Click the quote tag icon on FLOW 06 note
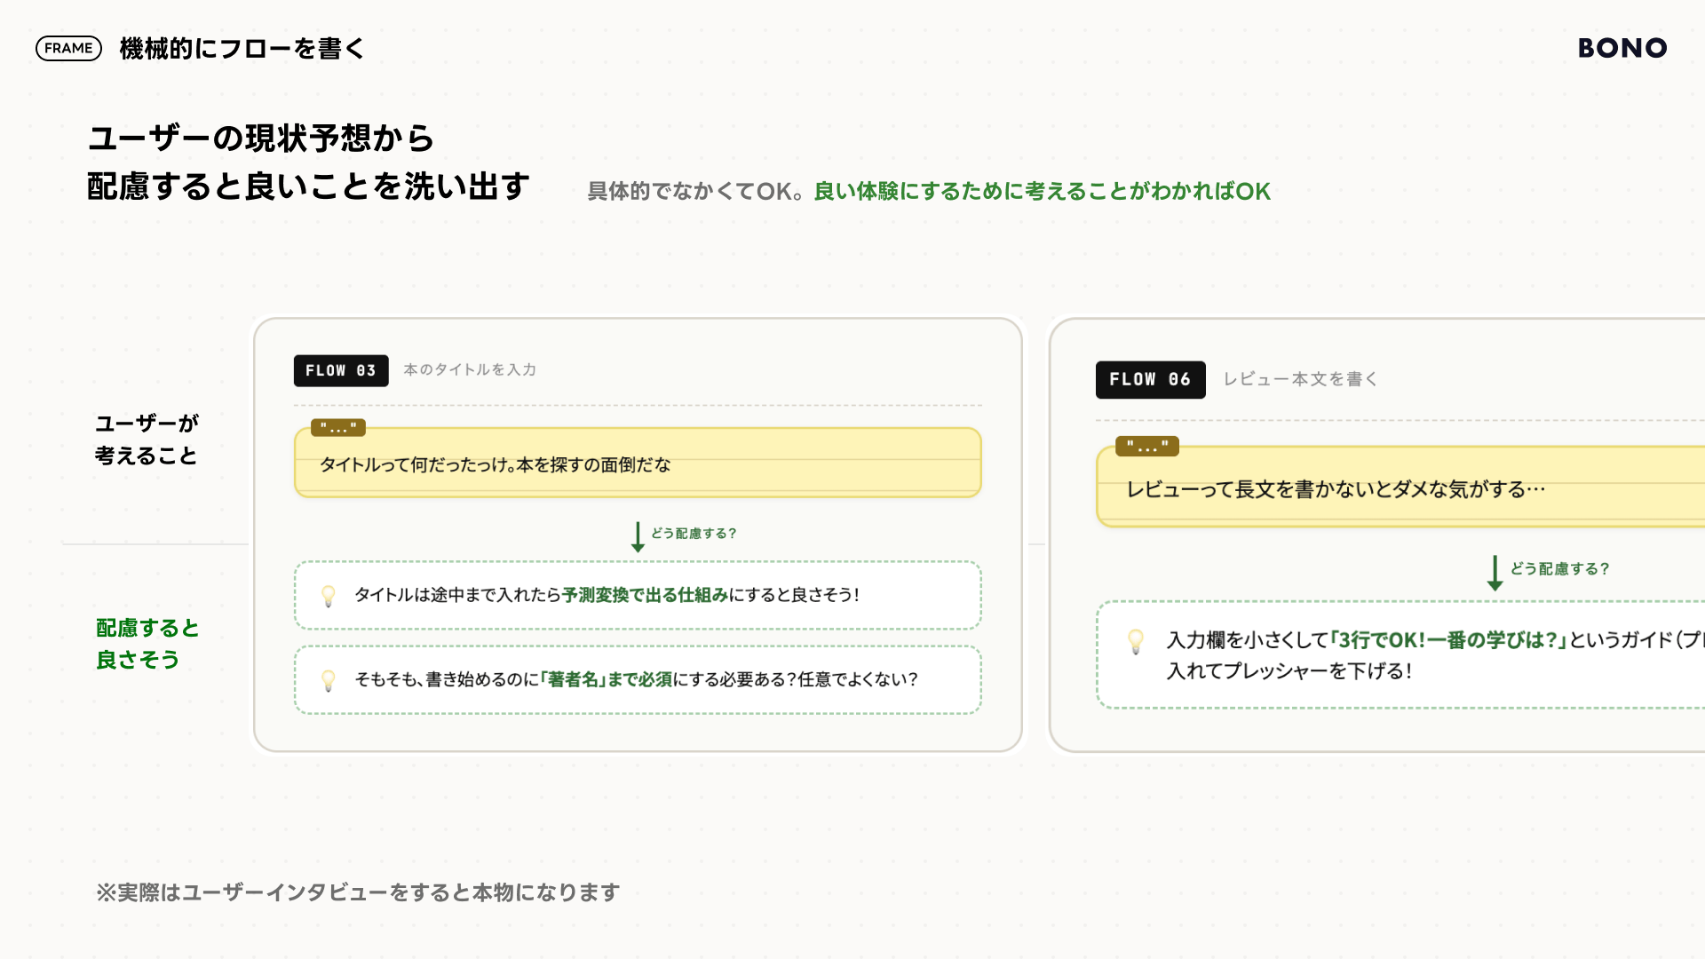Viewport: 1705px width, 959px height. click(x=1147, y=446)
